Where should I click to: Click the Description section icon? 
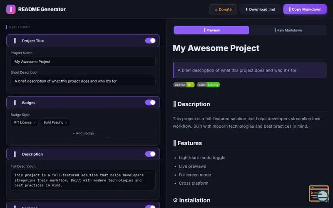[x=15, y=154]
